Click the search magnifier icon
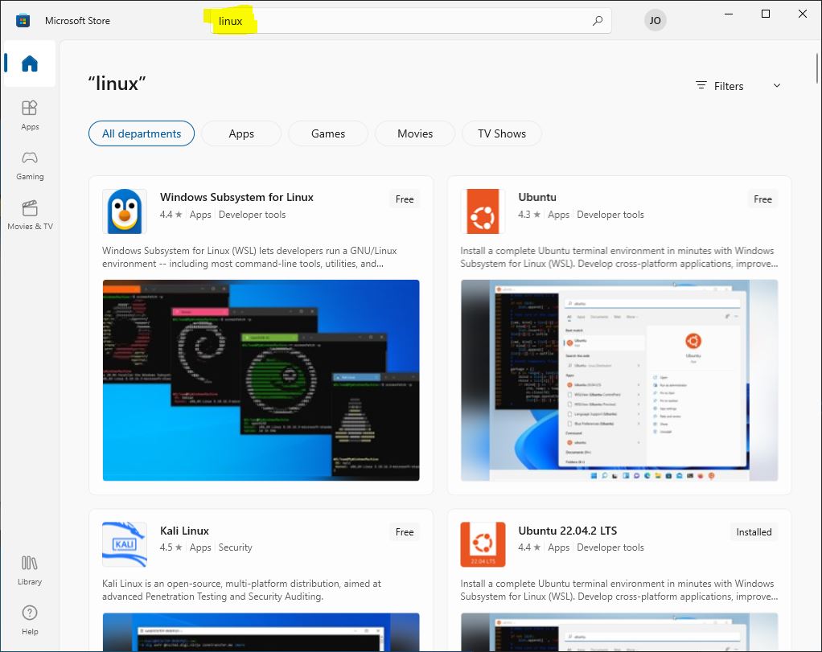Viewport: 822px width, 652px height. (x=597, y=21)
